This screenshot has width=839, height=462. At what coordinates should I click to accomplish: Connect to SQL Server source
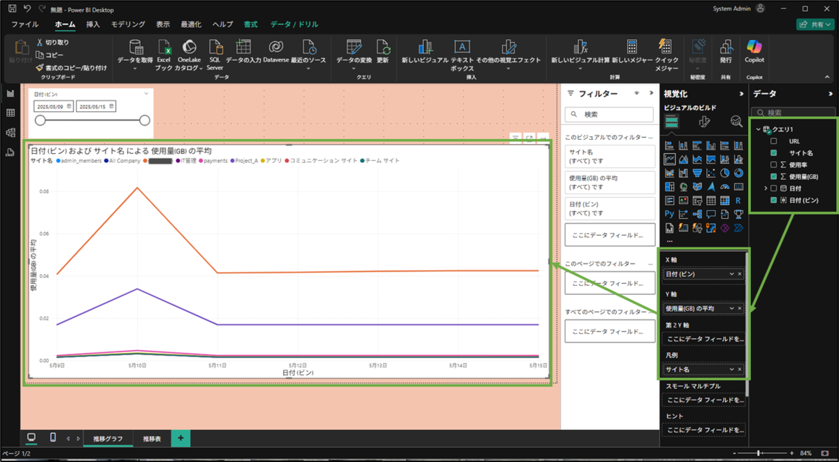point(215,55)
